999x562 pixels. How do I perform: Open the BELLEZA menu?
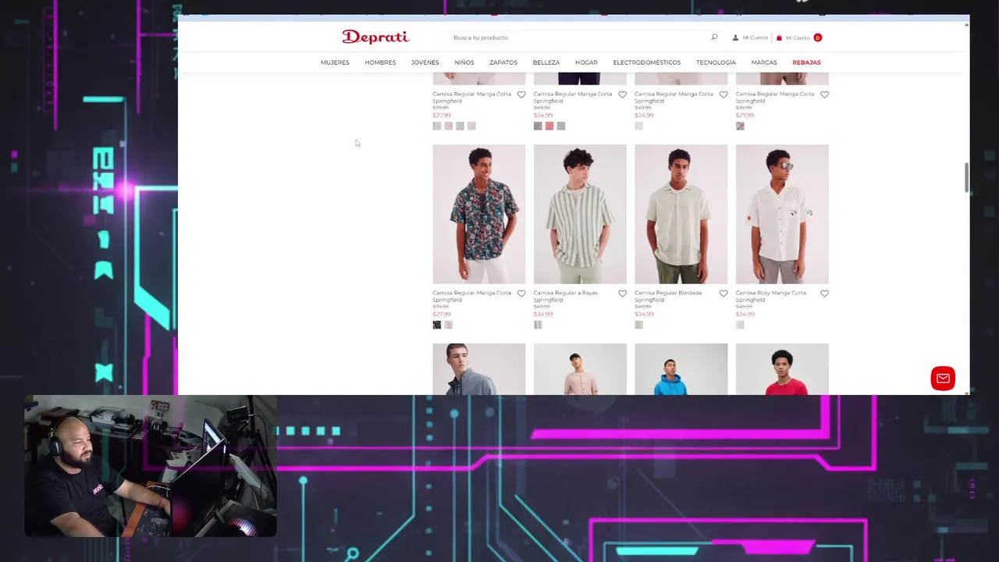click(546, 62)
